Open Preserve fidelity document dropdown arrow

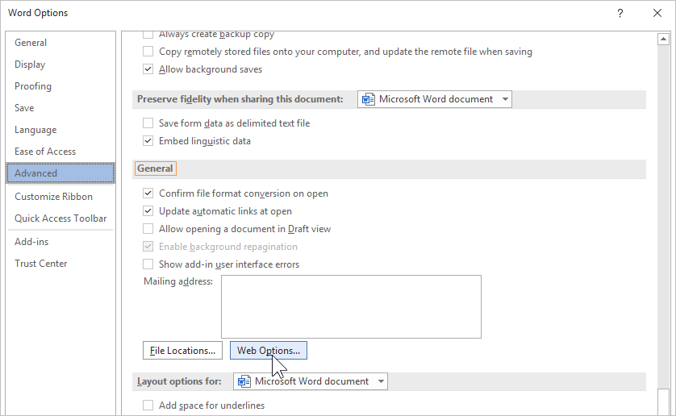pos(505,99)
